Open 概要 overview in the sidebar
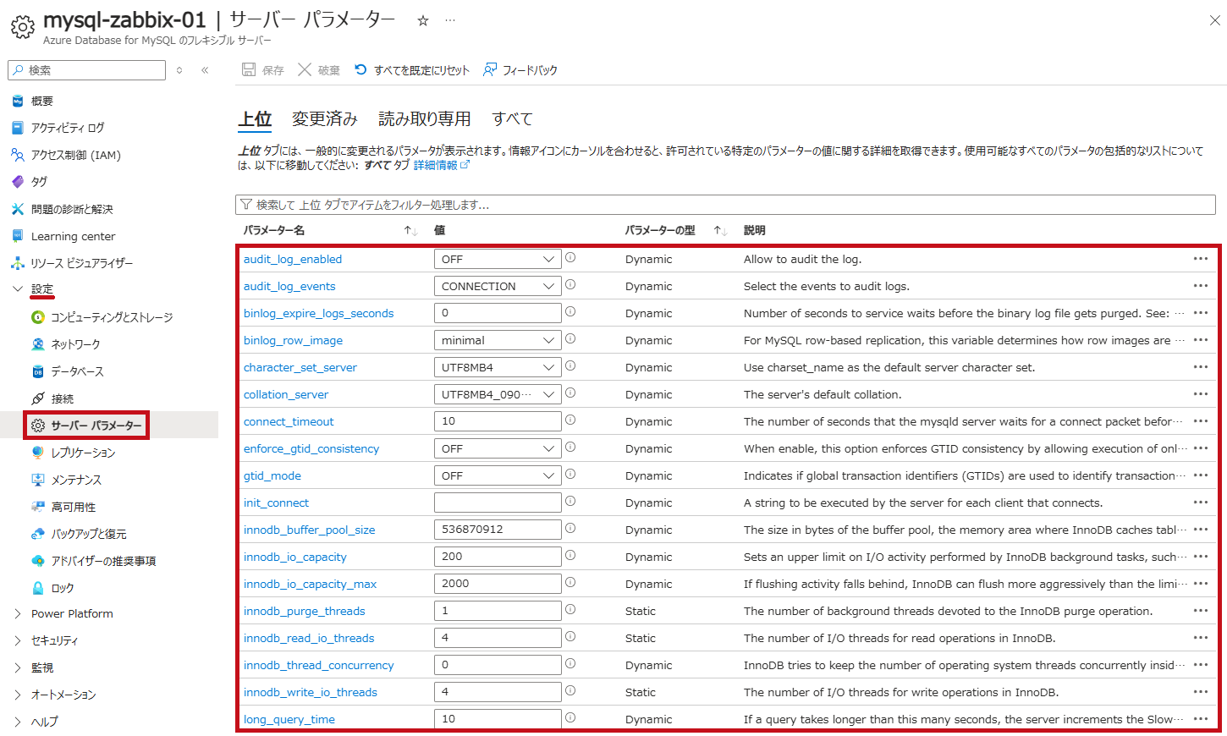The height and width of the screenshot is (736, 1227). [x=42, y=101]
